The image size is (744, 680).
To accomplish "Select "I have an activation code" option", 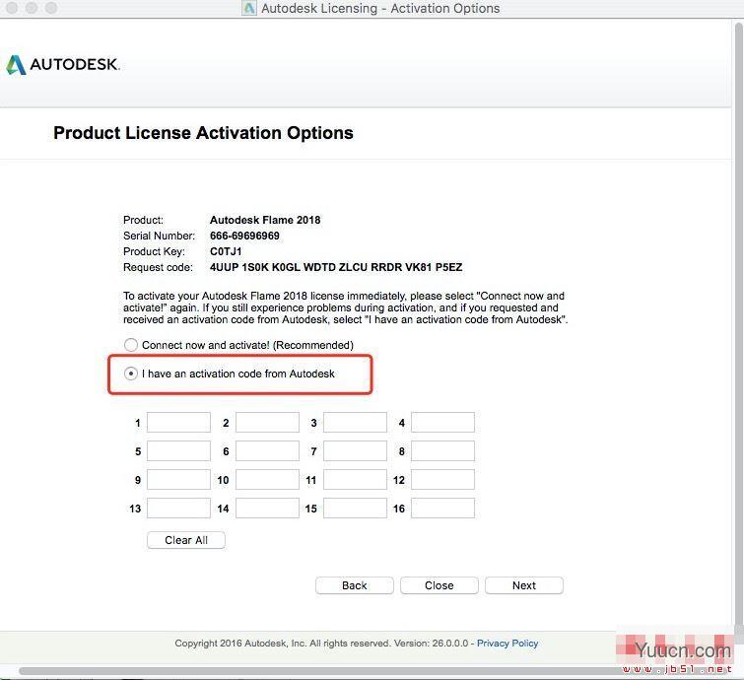I will [131, 374].
